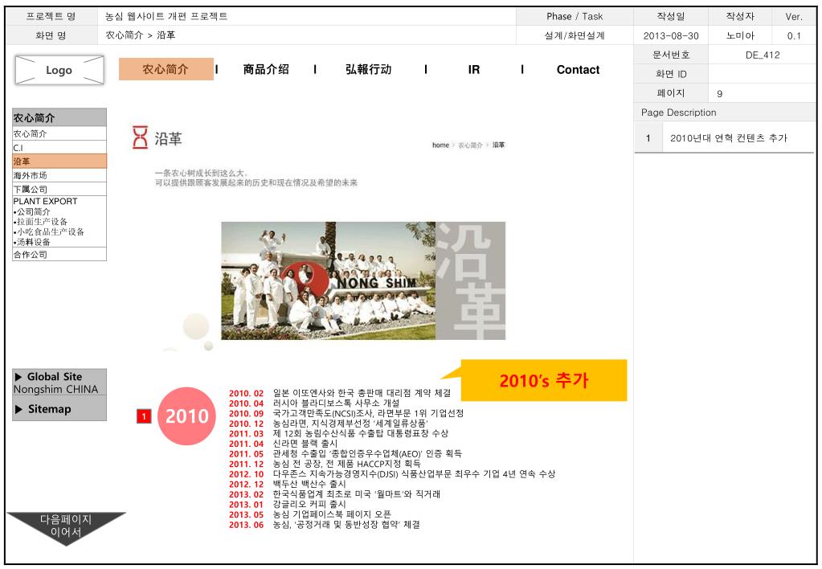Screen dimensions: 822x569
Task: Open the 农心简介 top navigation tab
Action: (x=166, y=69)
